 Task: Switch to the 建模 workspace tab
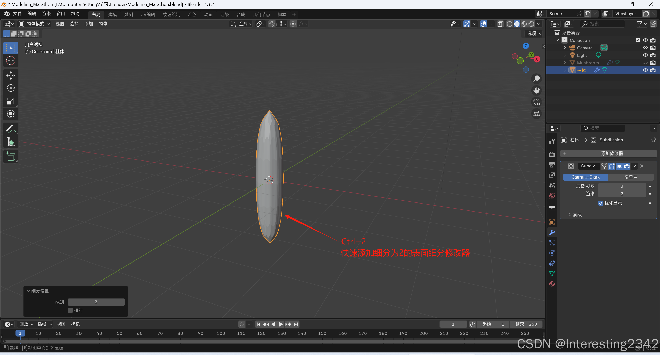(x=112, y=14)
